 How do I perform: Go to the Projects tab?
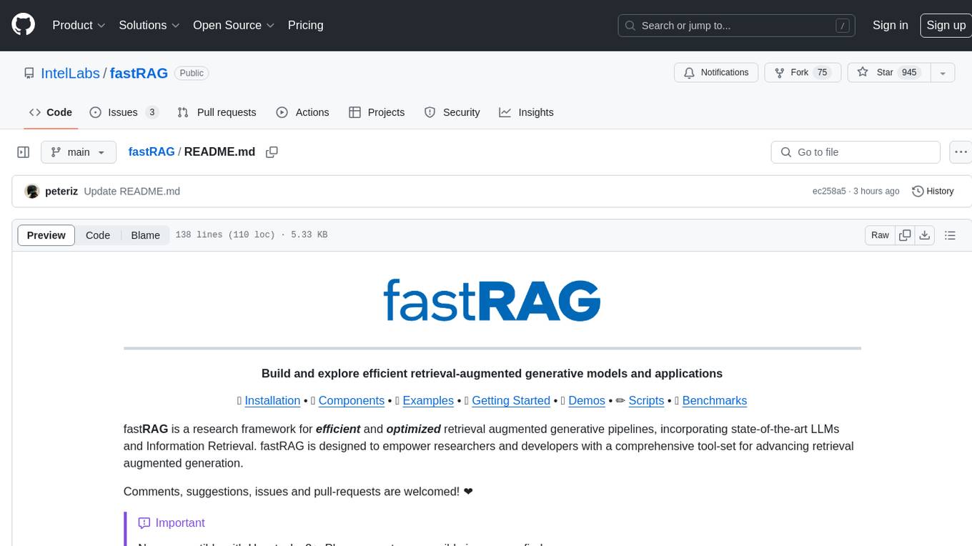377,112
